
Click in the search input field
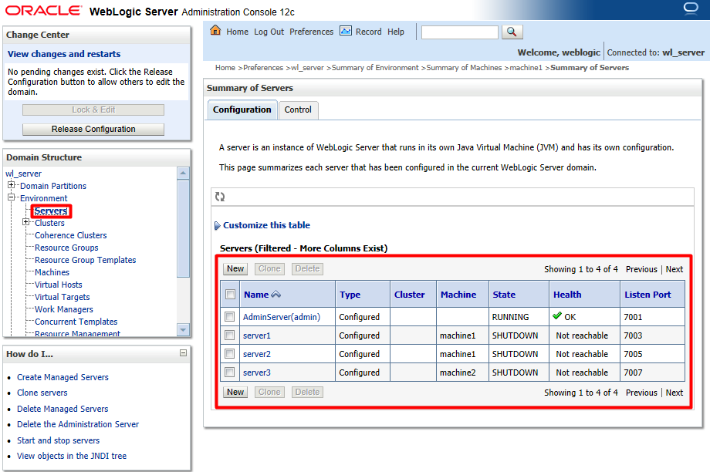460,32
